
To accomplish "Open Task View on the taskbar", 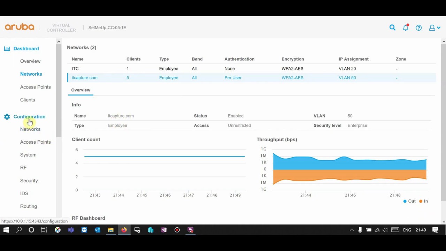I will (44, 230).
